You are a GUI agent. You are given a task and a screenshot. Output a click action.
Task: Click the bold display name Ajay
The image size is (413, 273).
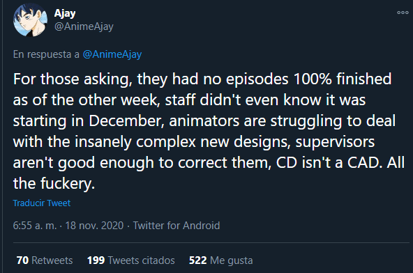point(65,13)
